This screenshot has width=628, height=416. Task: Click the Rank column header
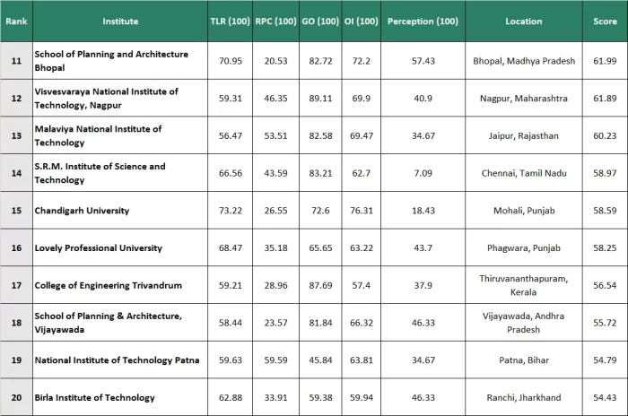pos(15,21)
